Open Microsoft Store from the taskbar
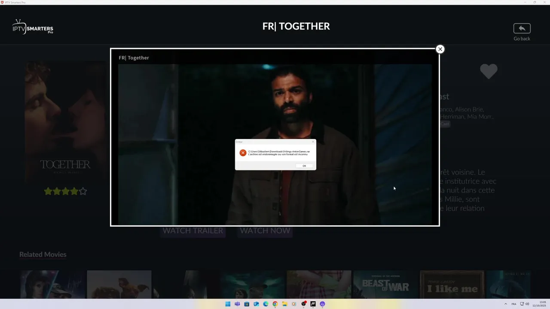 [247, 304]
